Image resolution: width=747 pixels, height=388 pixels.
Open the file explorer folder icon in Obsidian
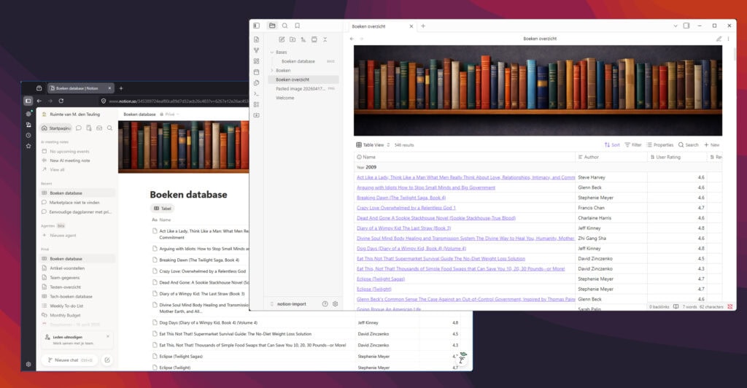pyautogui.click(x=272, y=26)
